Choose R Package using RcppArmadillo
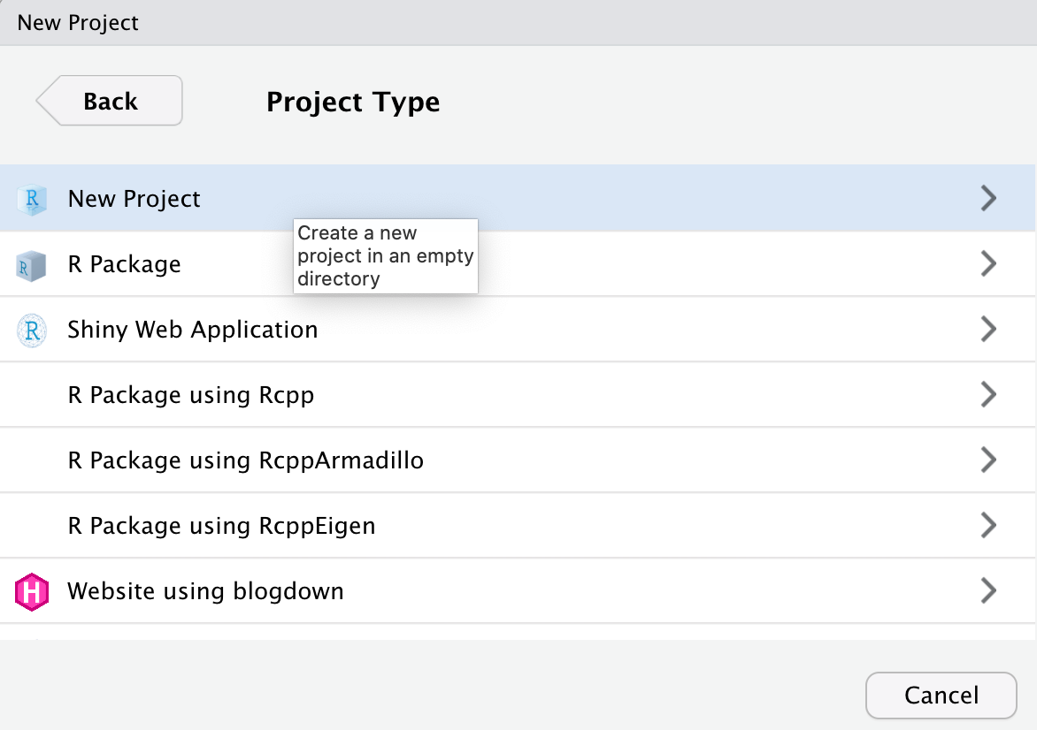Image resolution: width=1037 pixels, height=730 pixels. [246, 460]
